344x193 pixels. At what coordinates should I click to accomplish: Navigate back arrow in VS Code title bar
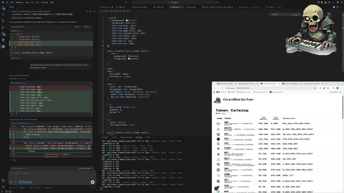coord(126,2)
